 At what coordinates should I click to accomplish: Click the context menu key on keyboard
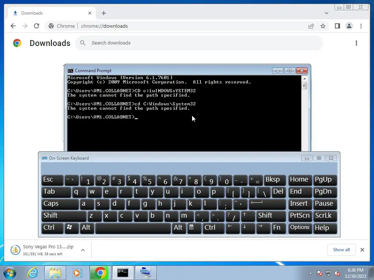194,228
